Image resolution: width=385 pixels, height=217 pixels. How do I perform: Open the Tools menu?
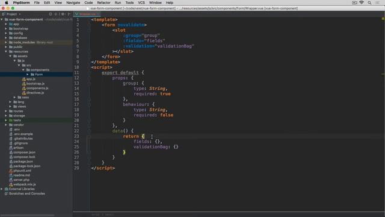pyautogui.click(x=129, y=2)
